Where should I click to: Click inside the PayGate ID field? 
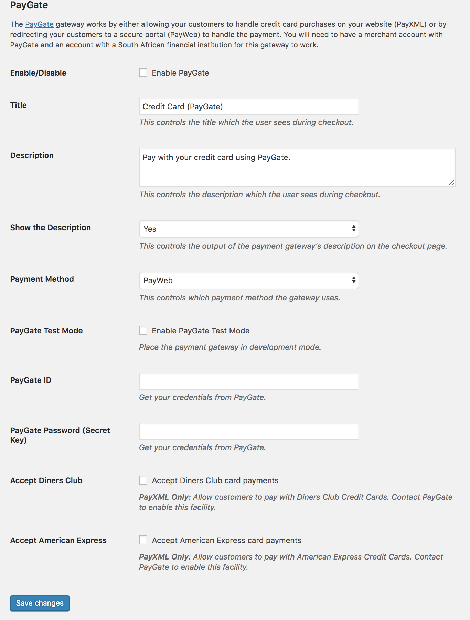[248, 381]
